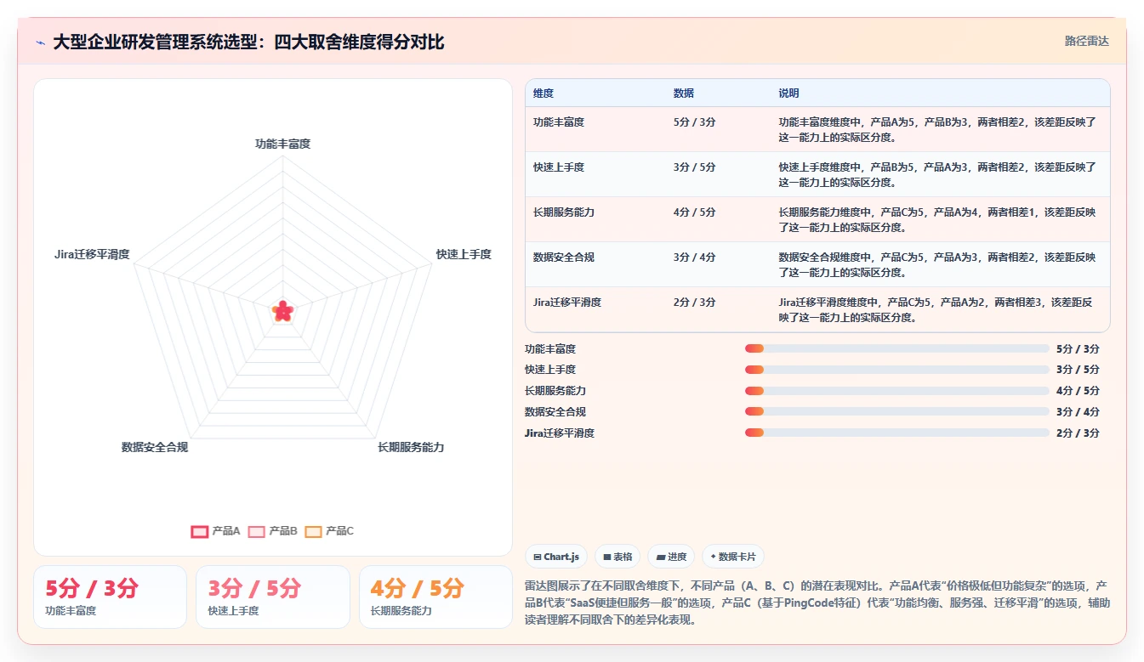Screen dimensions: 1144x662
Task: Select the 表格 chip
Action: (x=618, y=557)
